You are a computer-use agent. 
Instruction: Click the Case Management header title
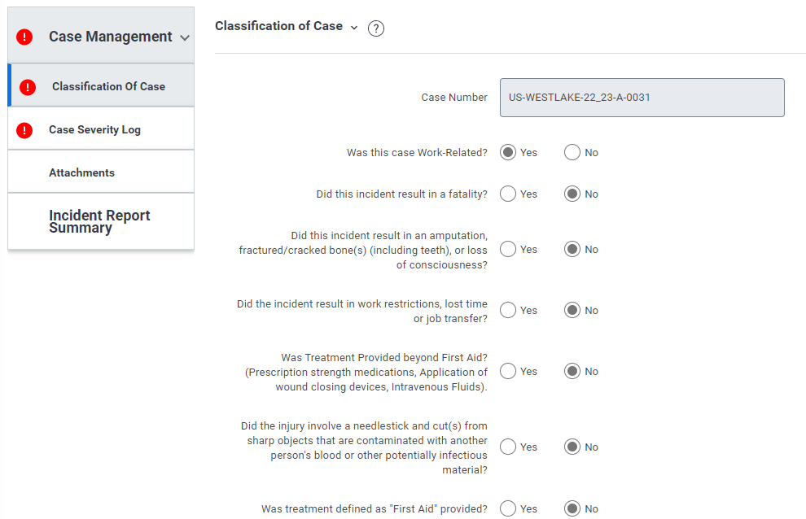tap(111, 37)
